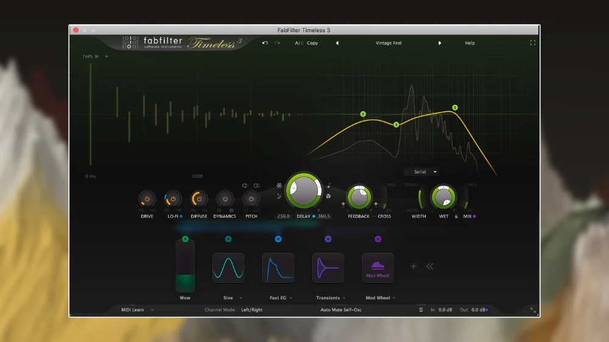
Task: Open the Vintage Feel preset menu
Action: point(389,43)
